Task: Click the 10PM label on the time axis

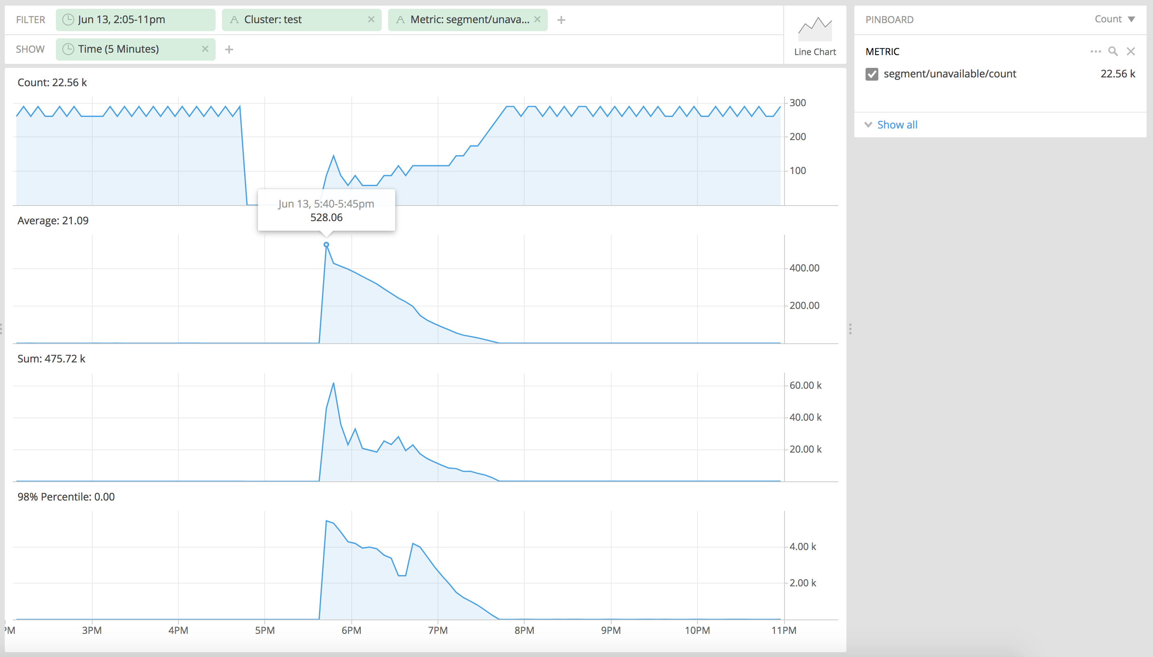Action: tap(697, 630)
